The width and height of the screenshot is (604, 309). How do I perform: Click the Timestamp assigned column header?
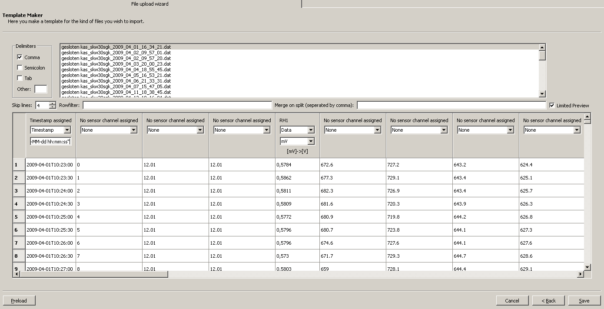pos(51,120)
